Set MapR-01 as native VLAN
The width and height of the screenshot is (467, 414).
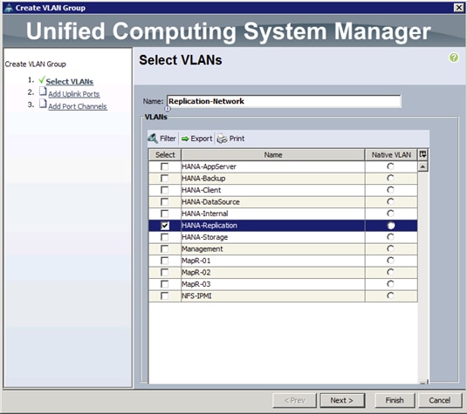[x=390, y=261]
